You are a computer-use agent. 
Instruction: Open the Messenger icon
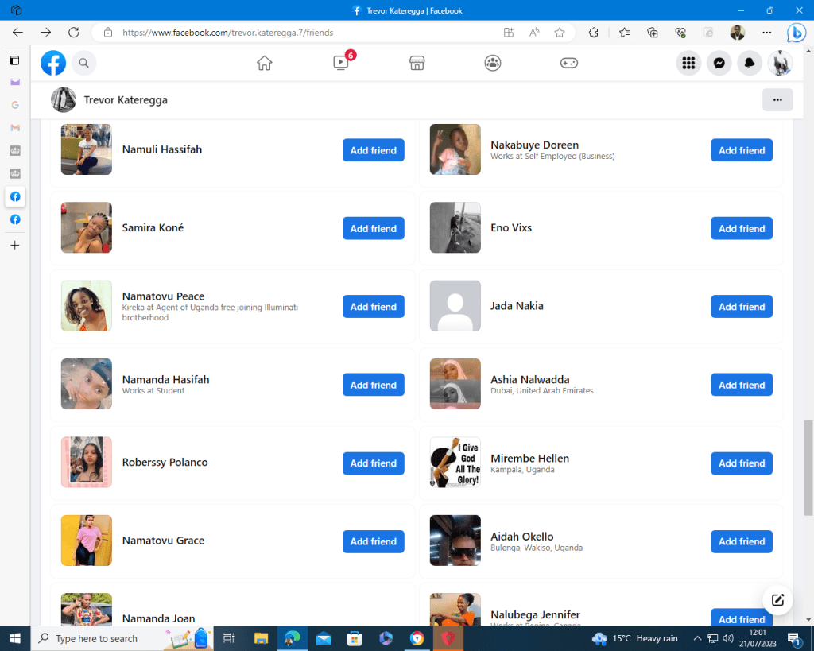point(719,63)
